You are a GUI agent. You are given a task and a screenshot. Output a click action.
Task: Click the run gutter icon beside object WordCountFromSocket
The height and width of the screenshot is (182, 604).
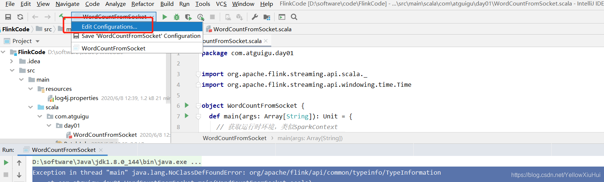(x=187, y=105)
